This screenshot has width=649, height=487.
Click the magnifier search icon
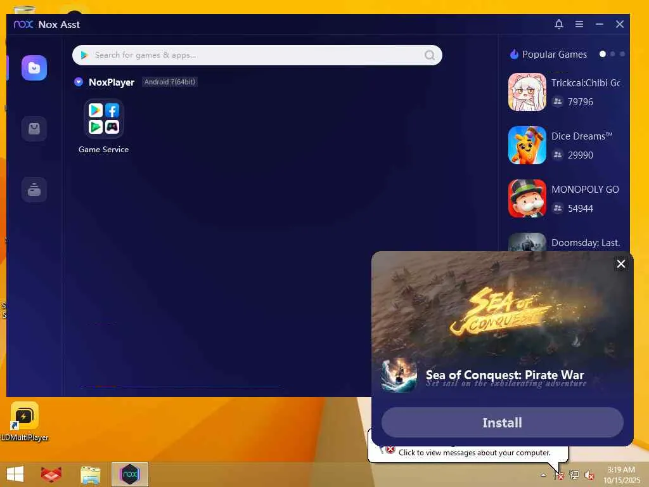430,55
